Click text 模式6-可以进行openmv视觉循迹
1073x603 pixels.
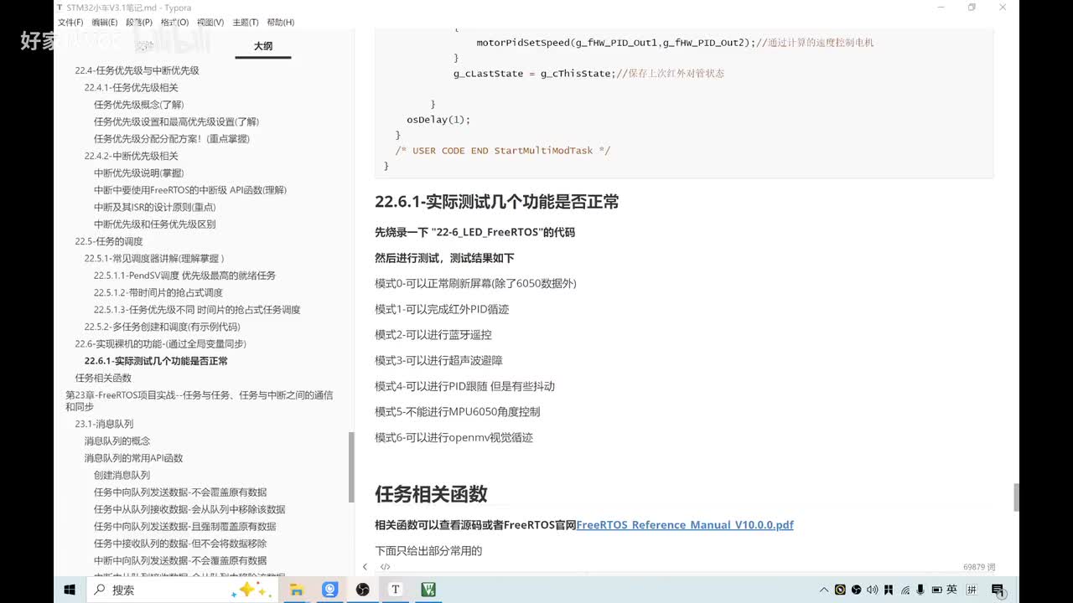pyautogui.click(x=454, y=438)
